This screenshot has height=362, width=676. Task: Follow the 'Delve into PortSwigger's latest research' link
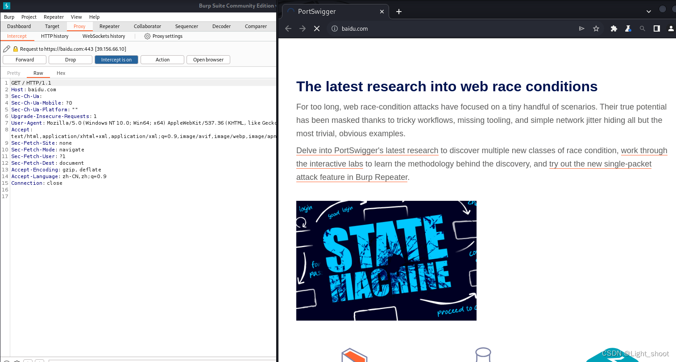tap(367, 150)
